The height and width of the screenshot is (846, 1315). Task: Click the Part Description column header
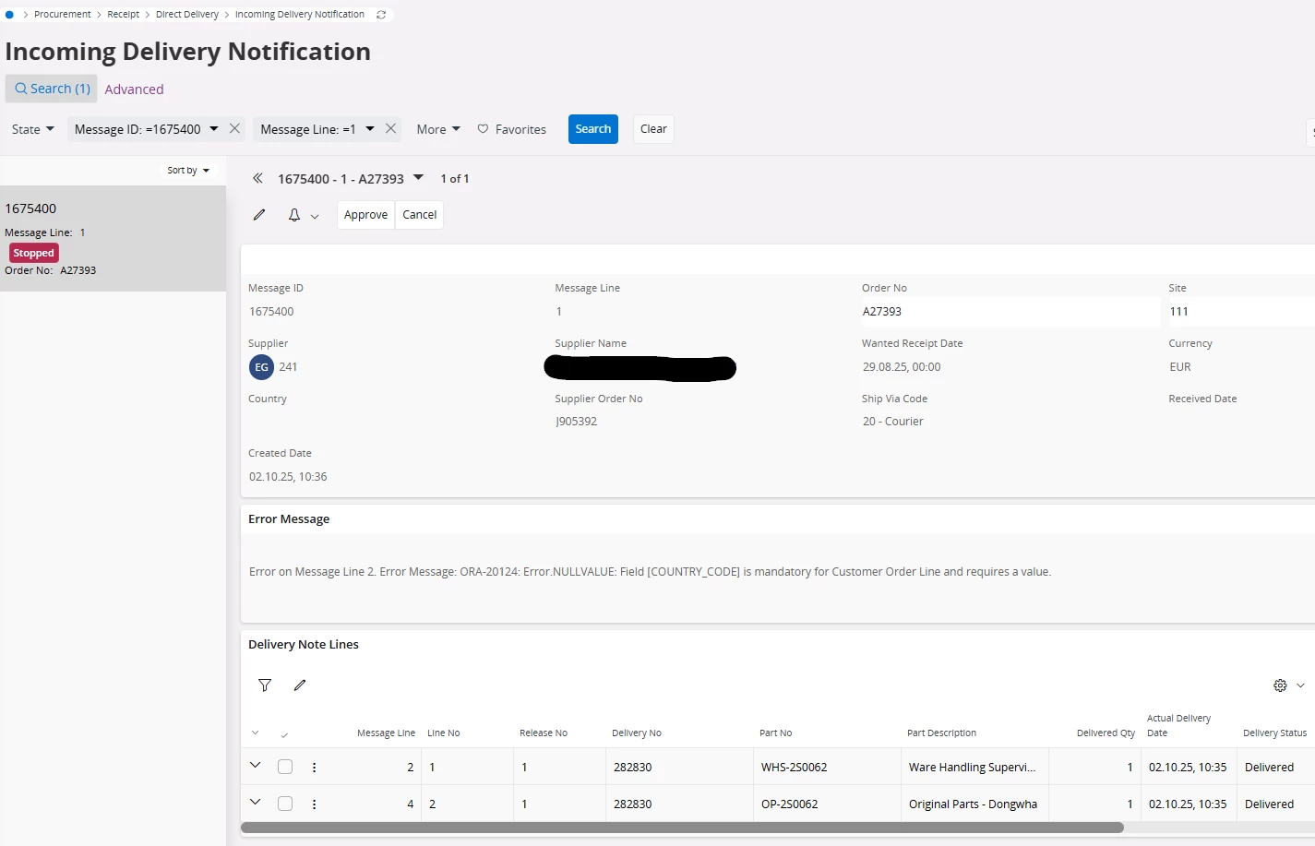coord(941,733)
